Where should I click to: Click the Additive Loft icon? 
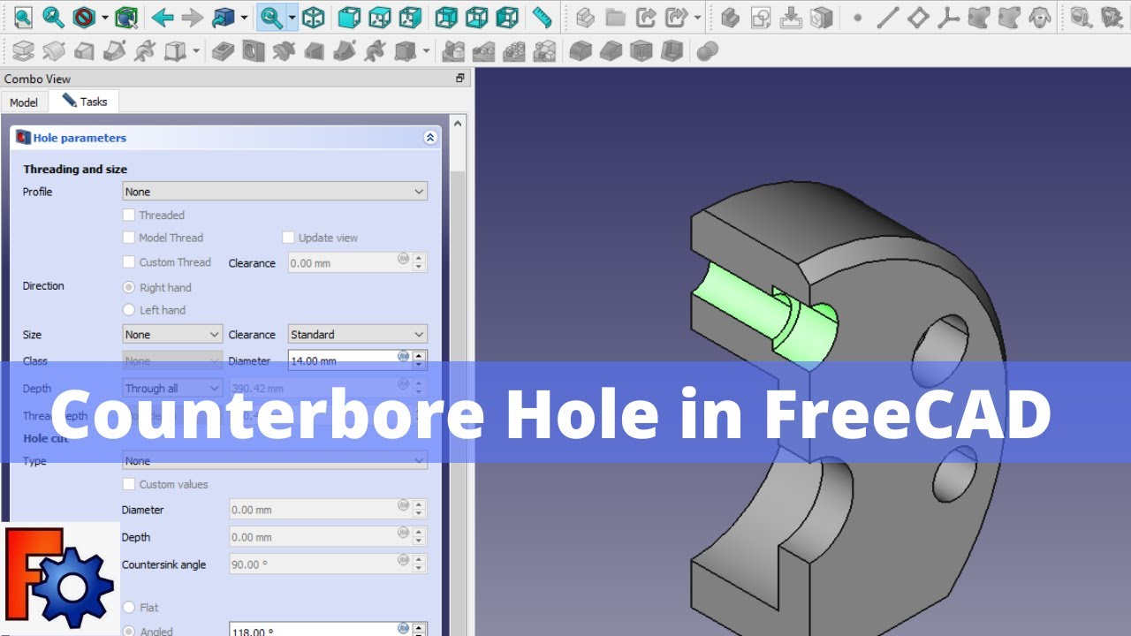point(84,51)
